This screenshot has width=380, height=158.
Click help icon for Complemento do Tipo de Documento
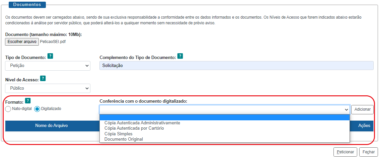[x=180, y=56]
